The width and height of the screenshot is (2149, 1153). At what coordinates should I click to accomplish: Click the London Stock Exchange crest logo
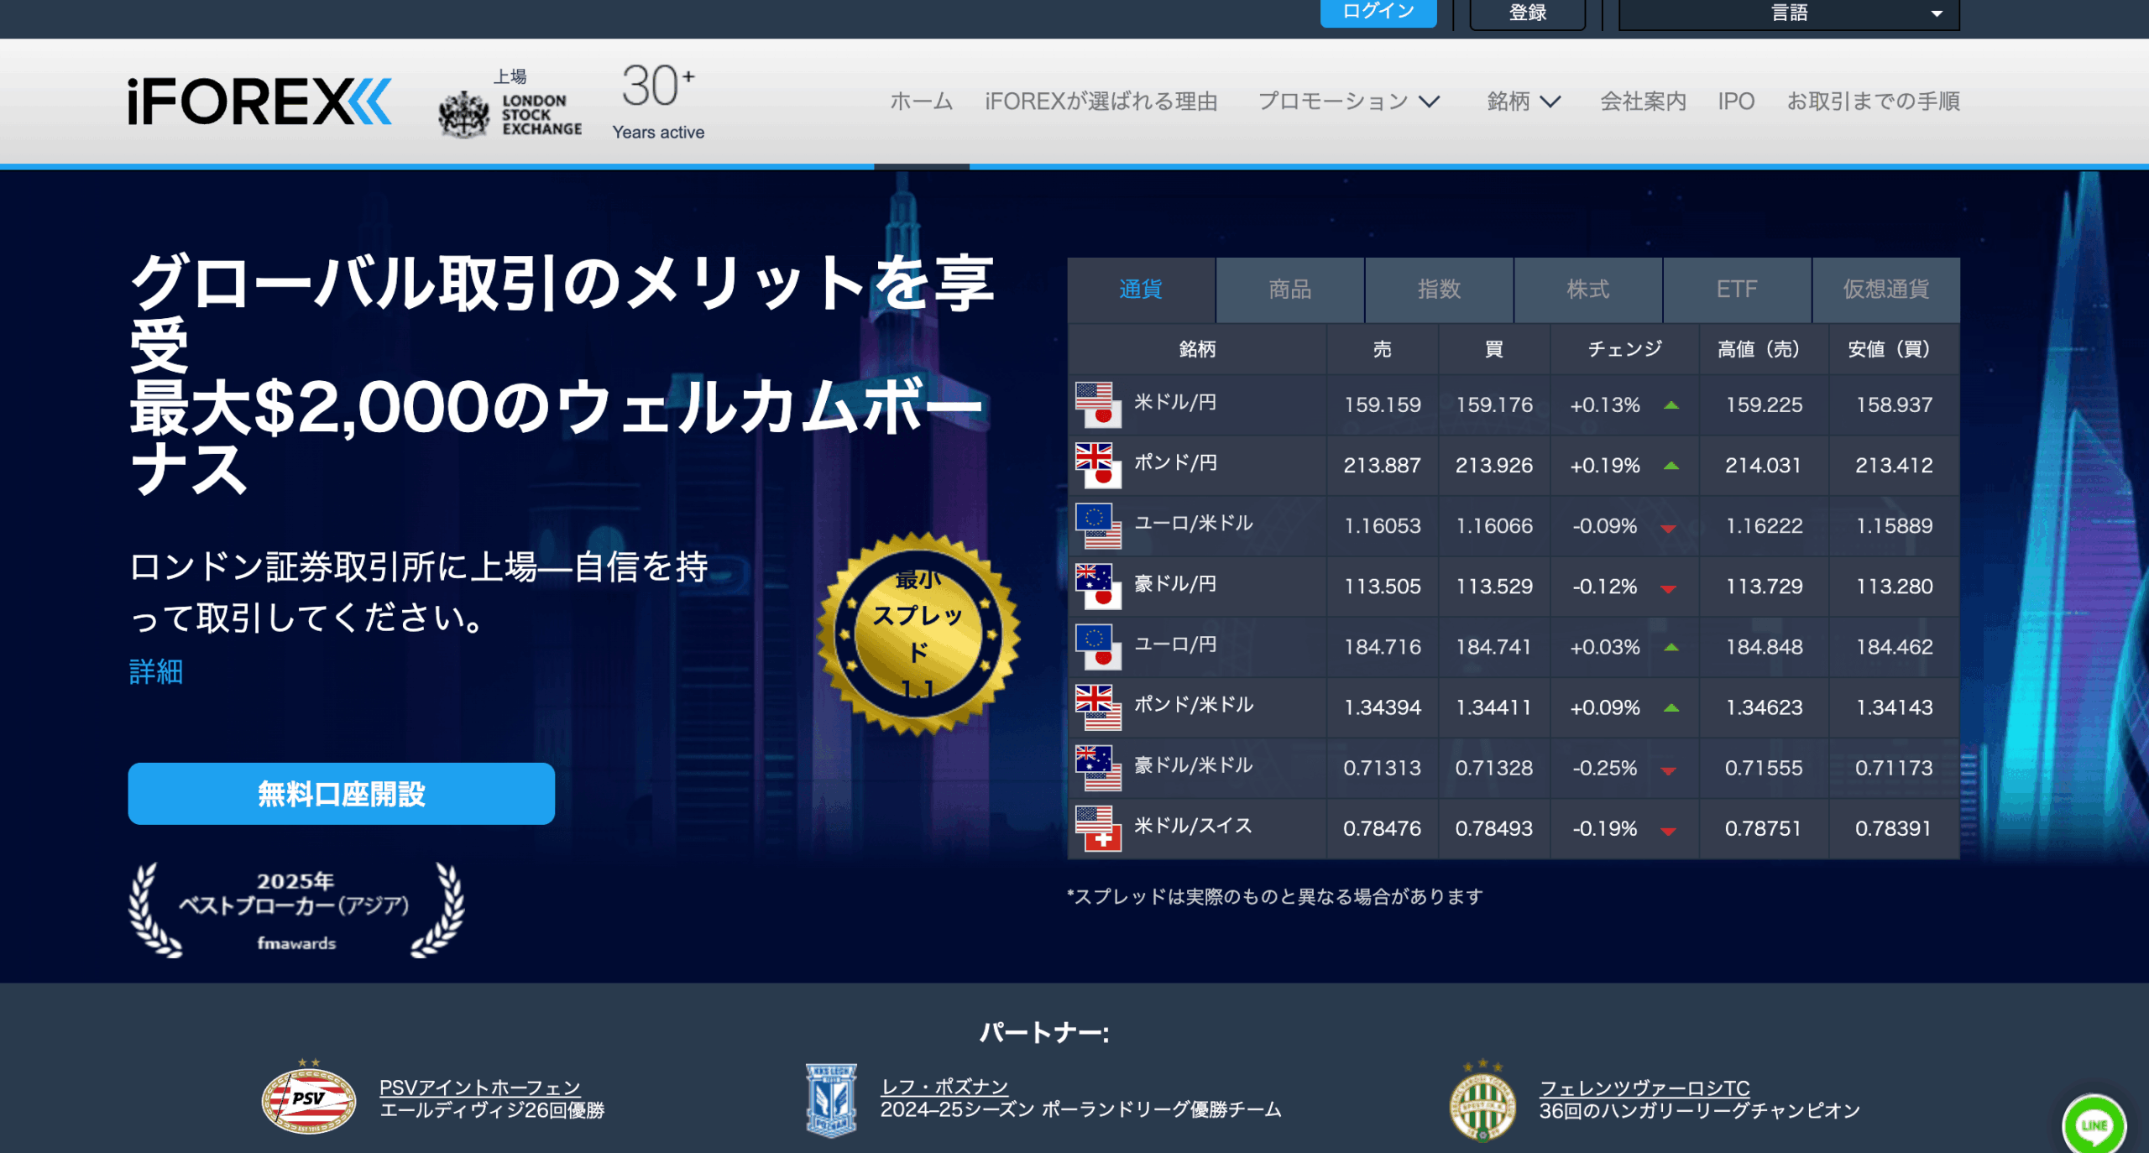[463, 115]
